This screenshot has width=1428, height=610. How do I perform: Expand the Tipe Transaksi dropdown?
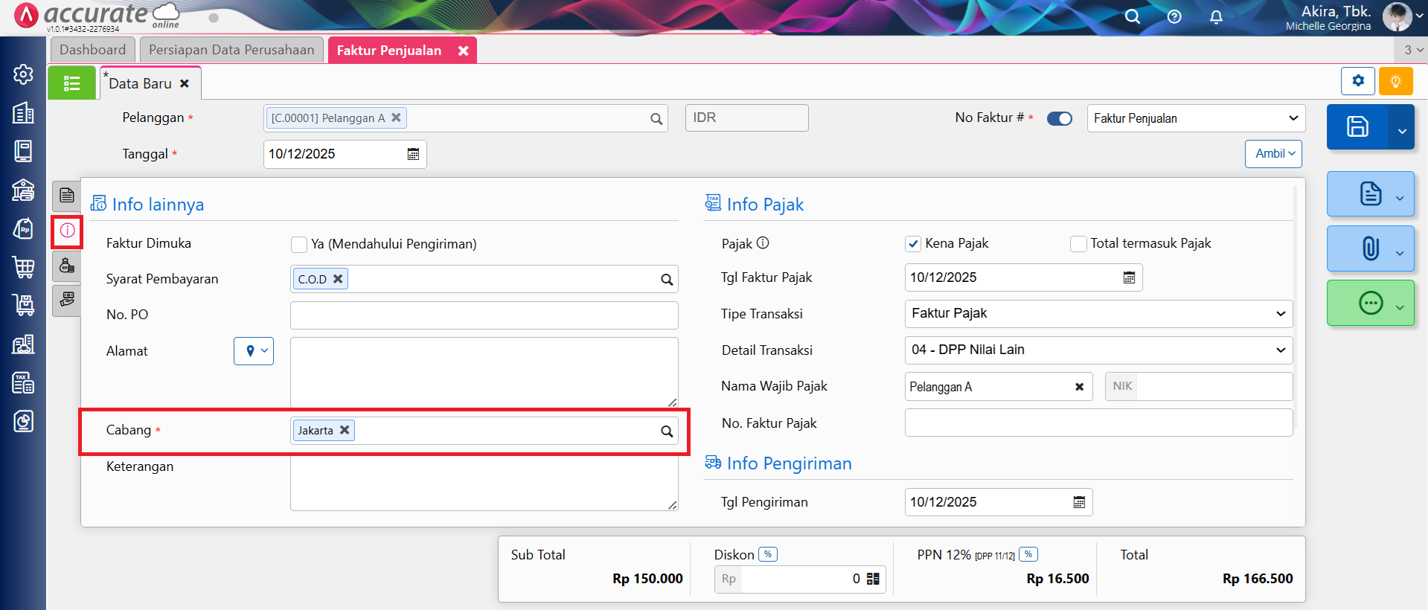1098,314
